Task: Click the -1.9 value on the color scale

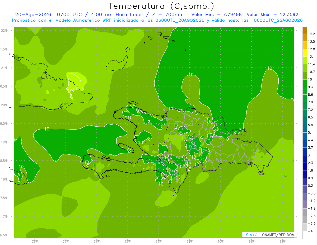Action: (x=311, y=208)
